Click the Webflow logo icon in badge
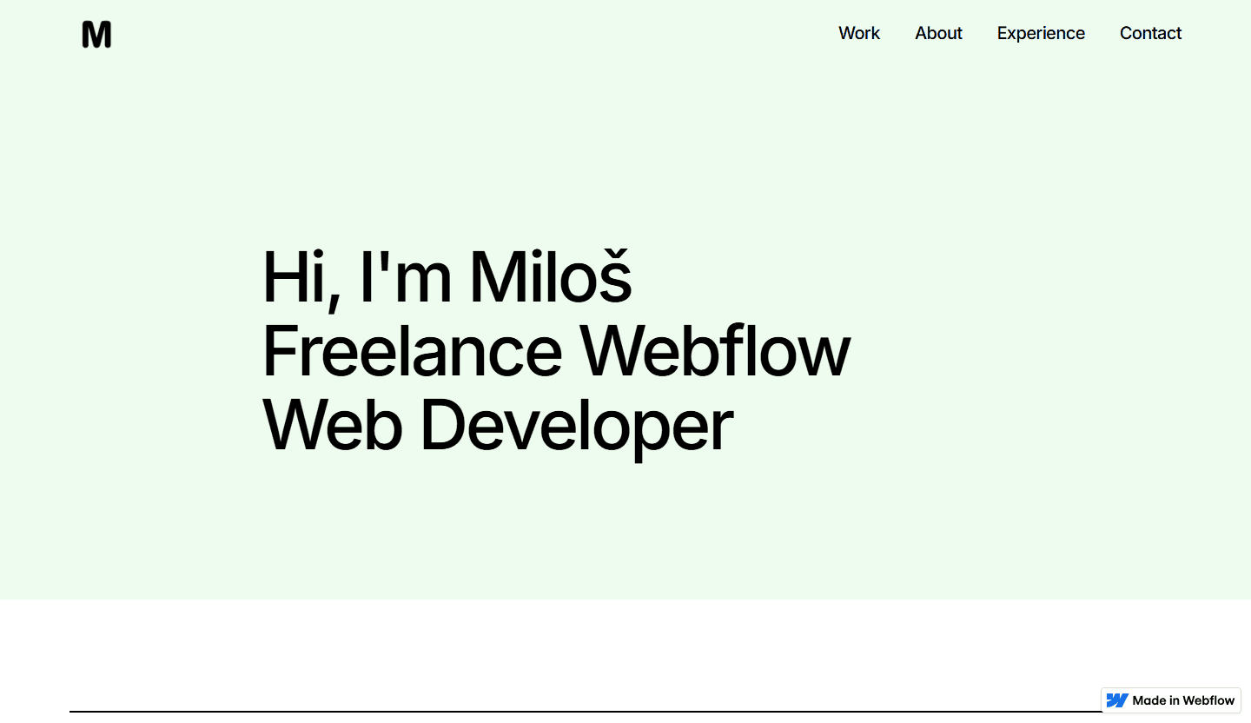 [x=1117, y=700]
